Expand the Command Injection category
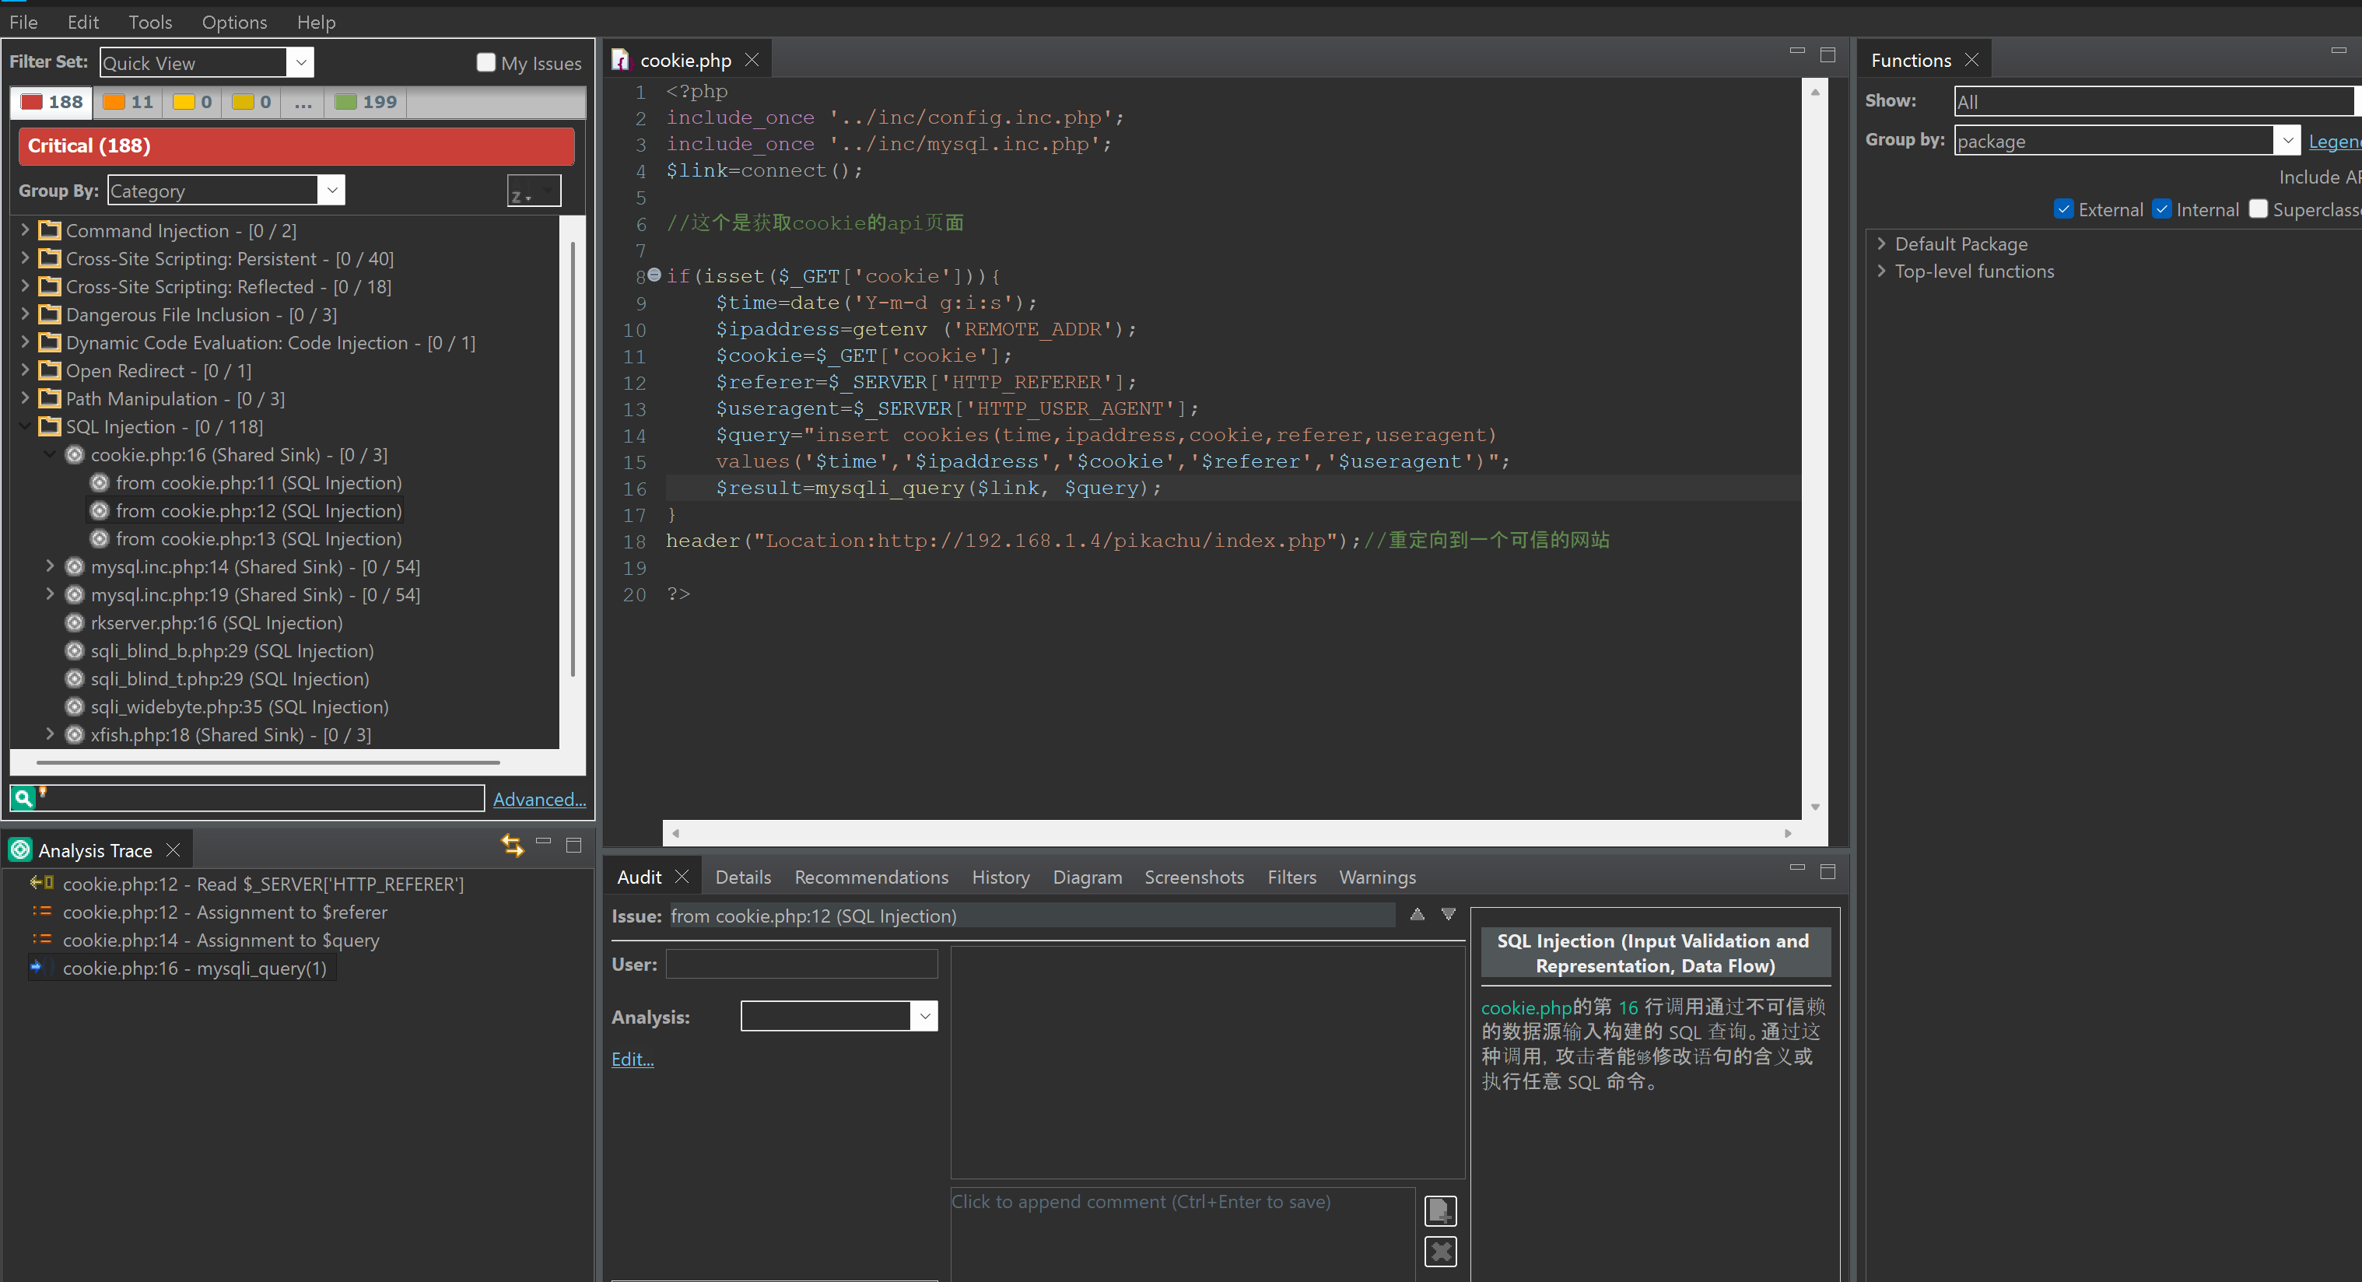 [x=26, y=230]
